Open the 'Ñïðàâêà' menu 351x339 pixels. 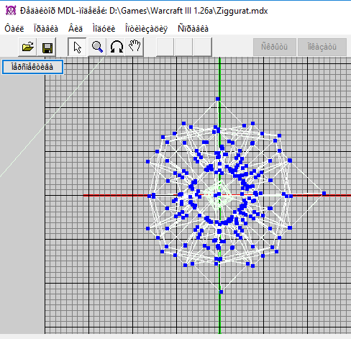(x=193, y=29)
